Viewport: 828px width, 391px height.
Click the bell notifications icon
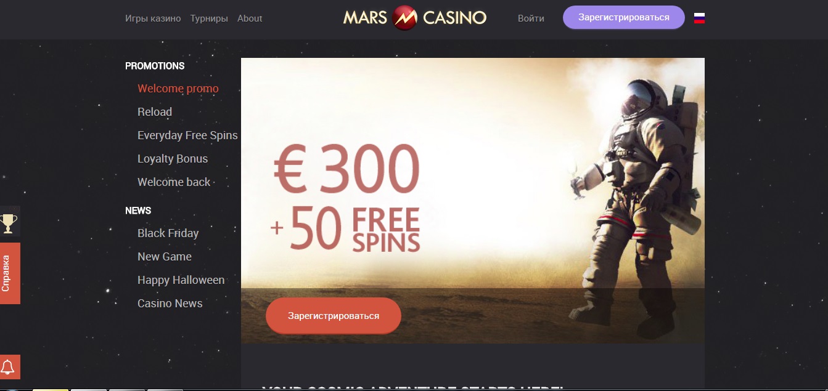pos(9,367)
